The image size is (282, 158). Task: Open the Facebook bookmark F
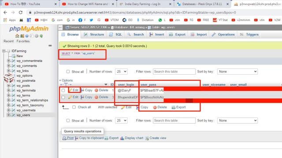pyautogui.click(x=82, y=20)
